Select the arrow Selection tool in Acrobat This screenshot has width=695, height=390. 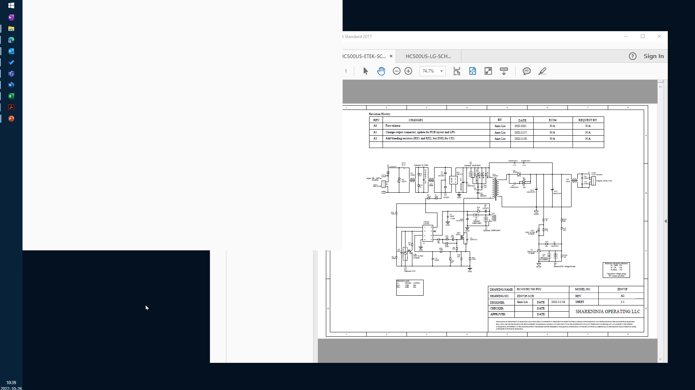(x=365, y=71)
